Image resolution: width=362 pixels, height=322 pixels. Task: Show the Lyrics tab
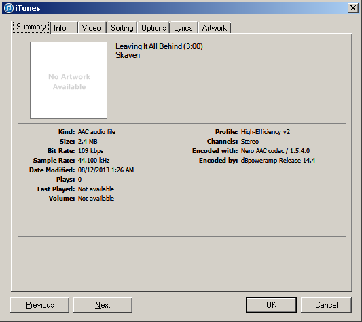click(x=183, y=28)
